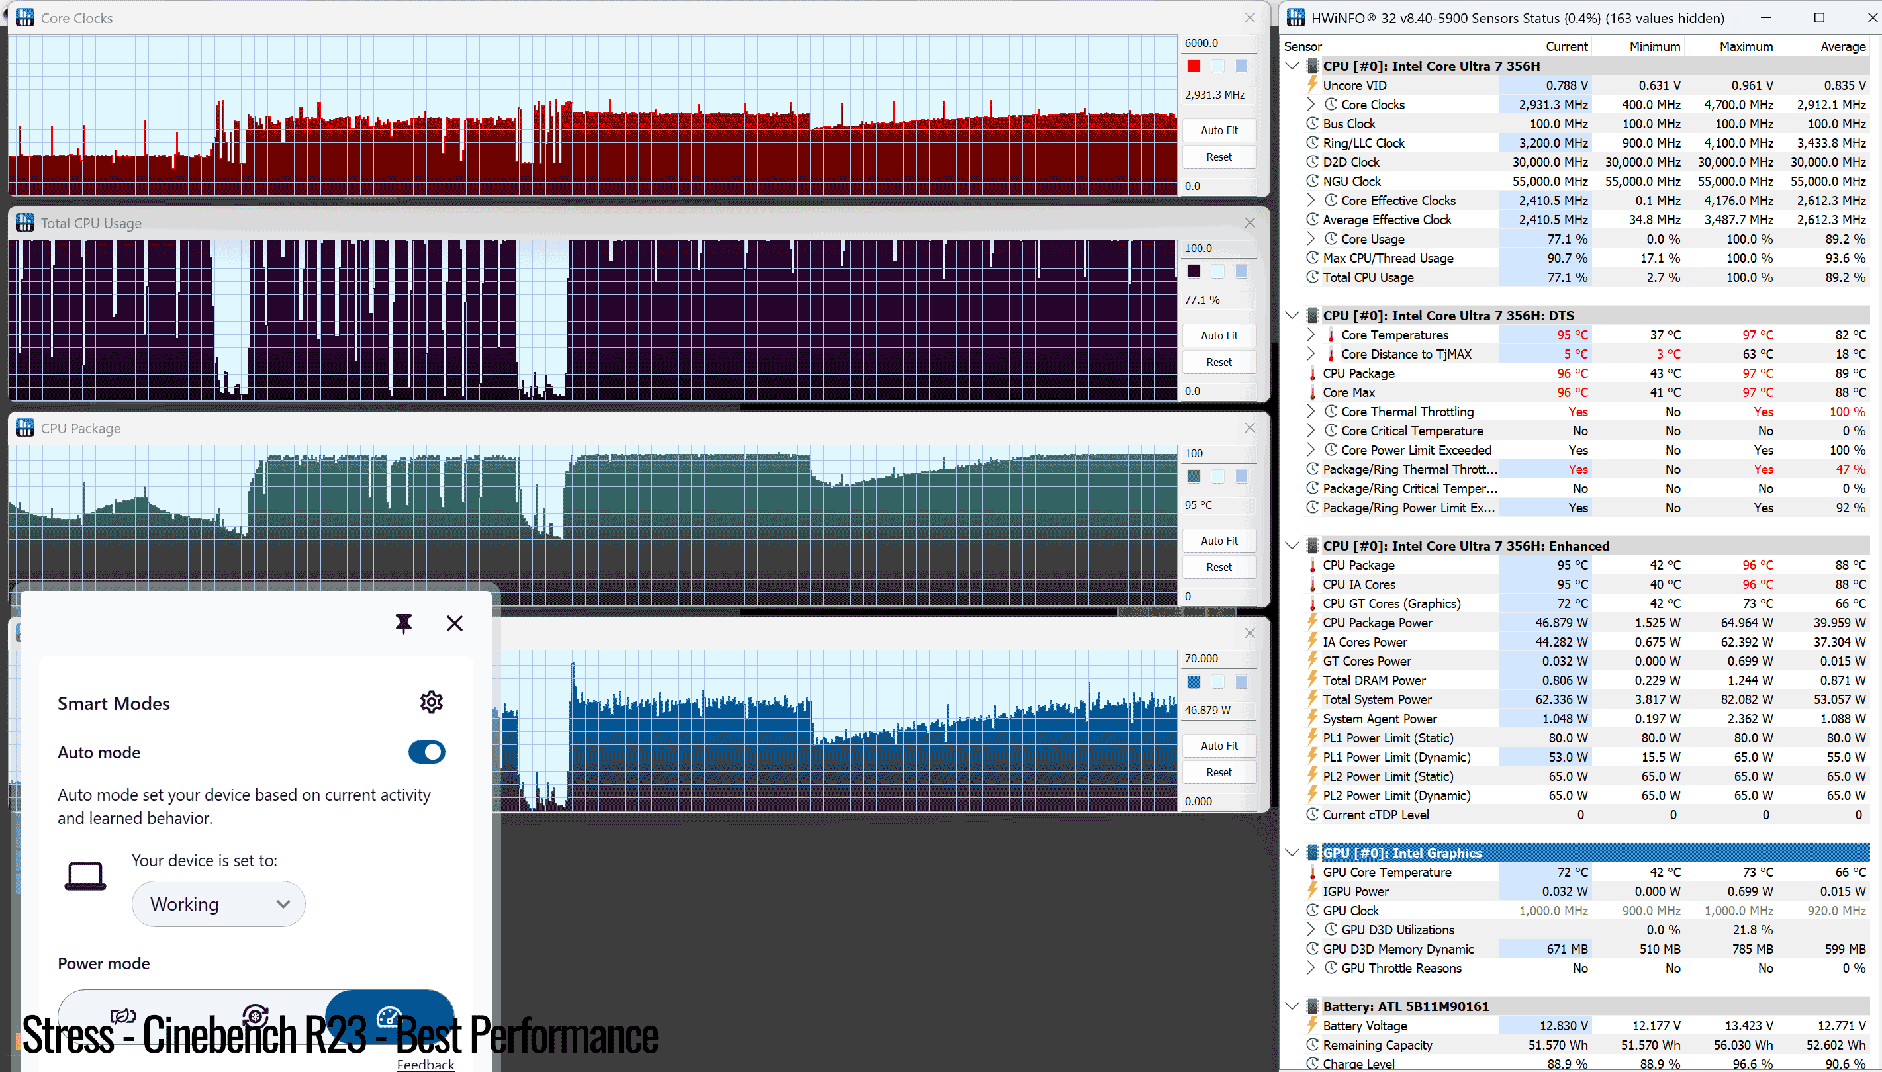1882x1072 pixels.
Task: Select the System Agent Power row
Action: 1587,719
